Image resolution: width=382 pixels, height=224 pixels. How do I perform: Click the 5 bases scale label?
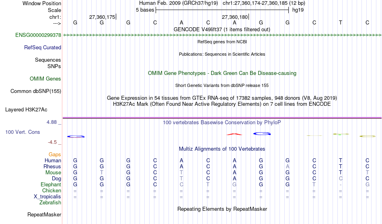tap(145, 10)
